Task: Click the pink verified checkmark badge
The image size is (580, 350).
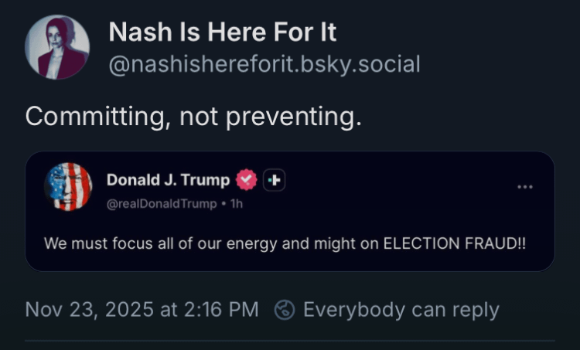Action: (246, 180)
